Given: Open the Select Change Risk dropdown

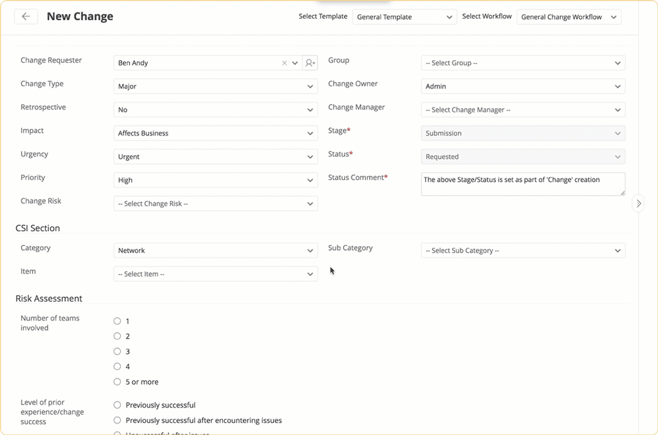Looking at the screenshot, I should coord(310,203).
